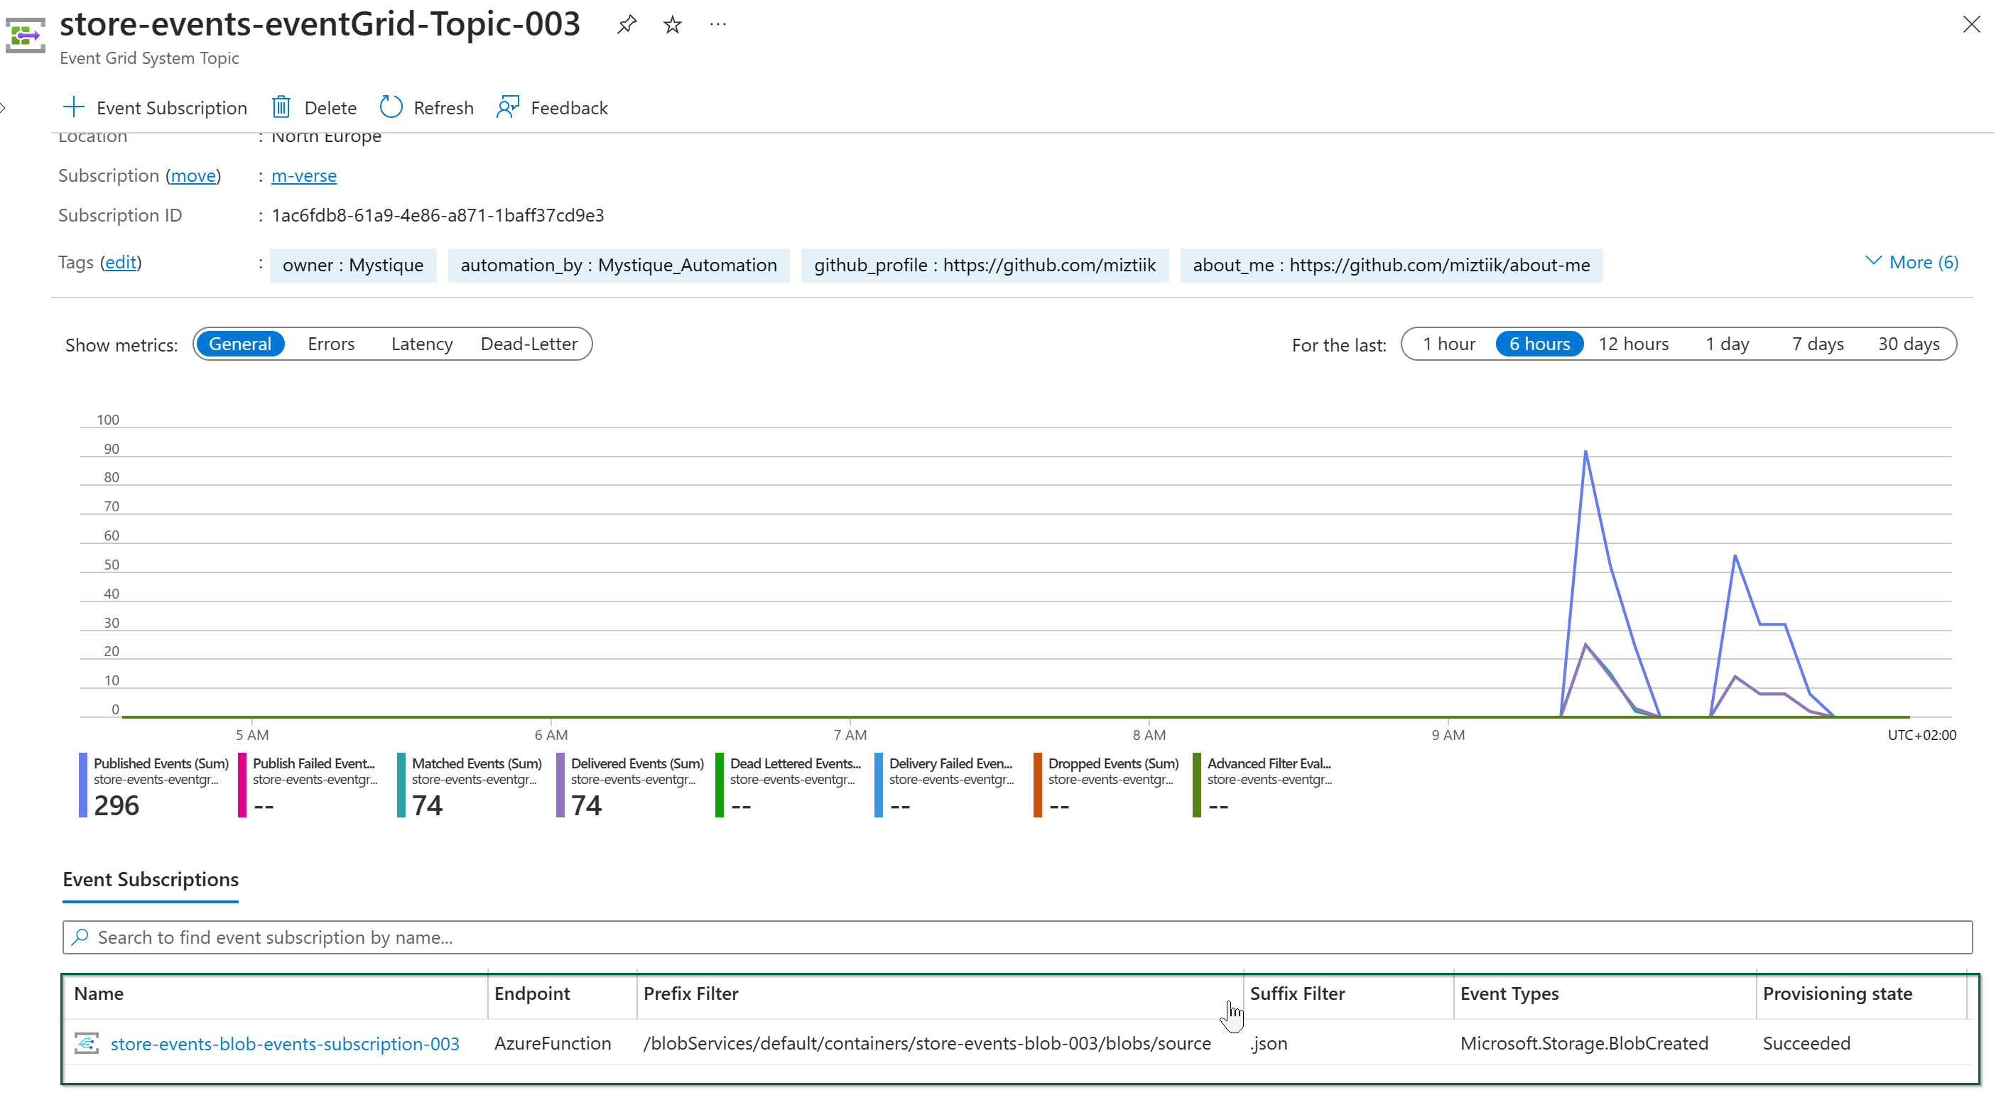Focus the event subscription search box
Image resolution: width=2001 pixels, height=1100 pixels.
(1018, 937)
